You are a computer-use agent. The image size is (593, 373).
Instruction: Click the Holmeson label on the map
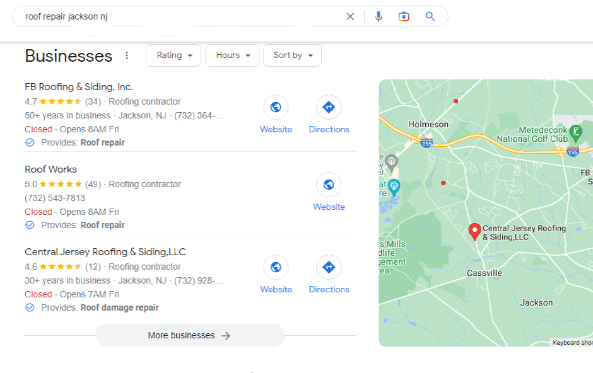(x=428, y=124)
